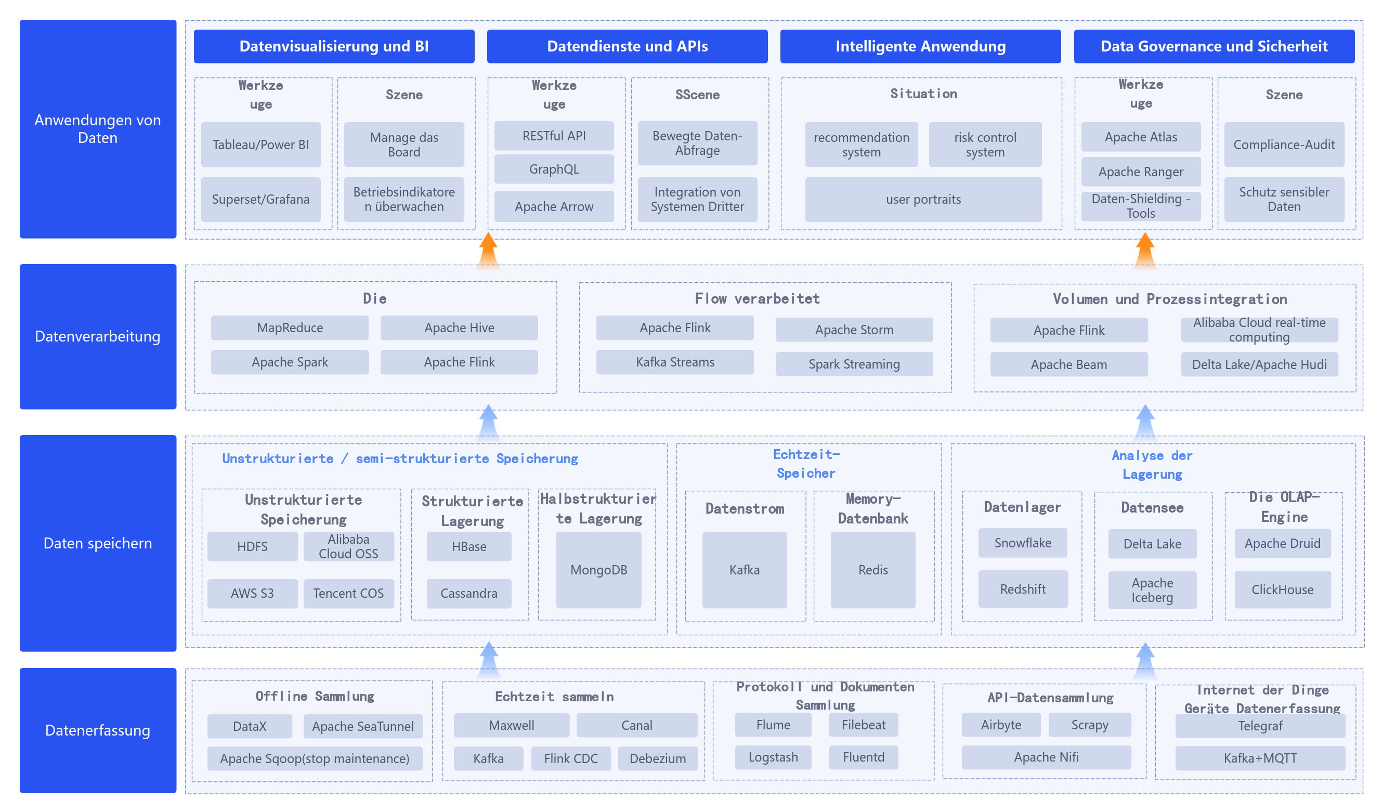Image resolution: width=1383 pixels, height=812 pixels.
Task: Select the Spark Streaming box
Action: [x=854, y=364]
